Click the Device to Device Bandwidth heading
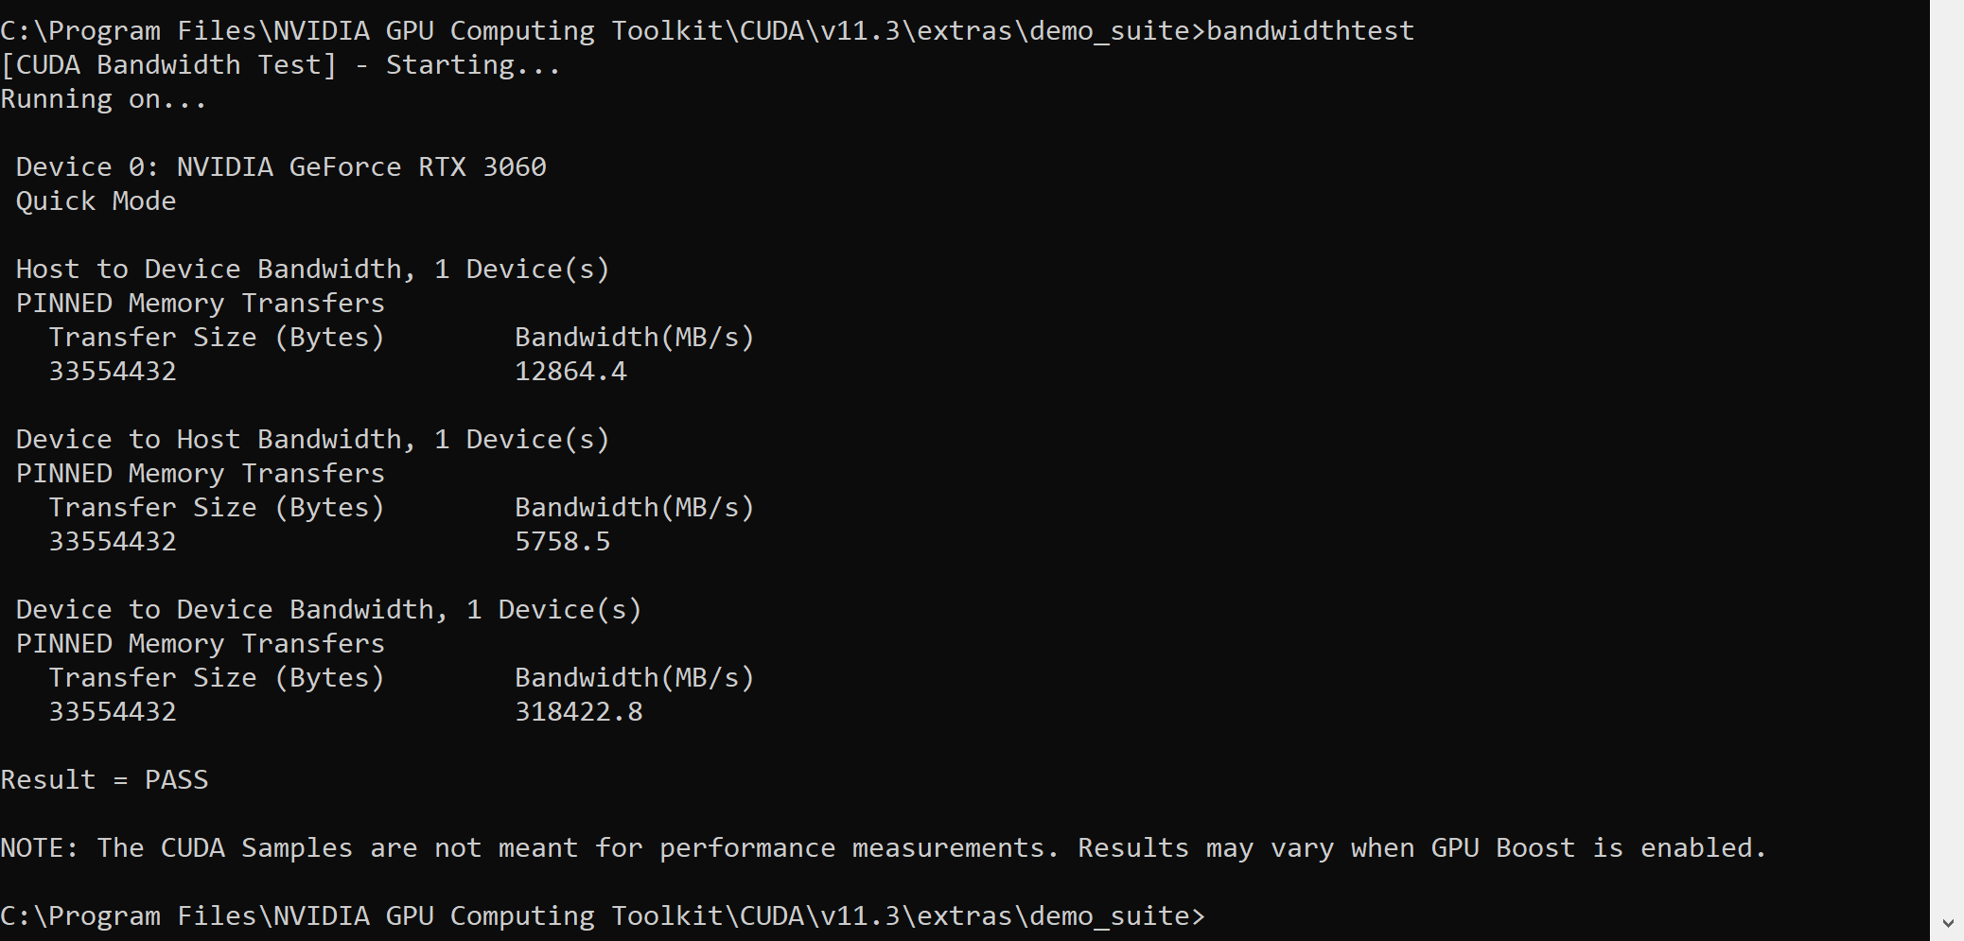This screenshot has height=941, width=1964. tap(328, 610)
